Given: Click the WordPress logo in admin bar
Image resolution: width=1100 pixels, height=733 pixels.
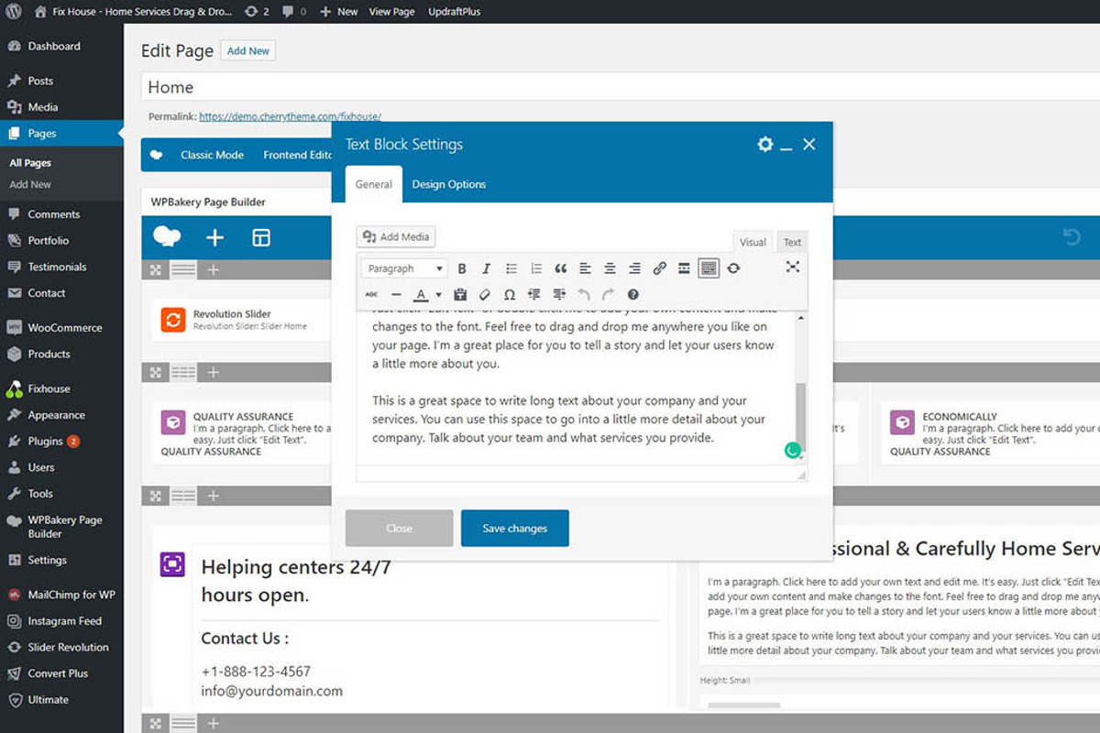Looking at the screenshot, I should (14, 12).
